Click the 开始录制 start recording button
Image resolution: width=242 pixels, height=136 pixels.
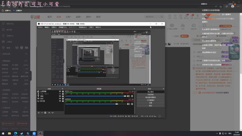tap(150, 95)
